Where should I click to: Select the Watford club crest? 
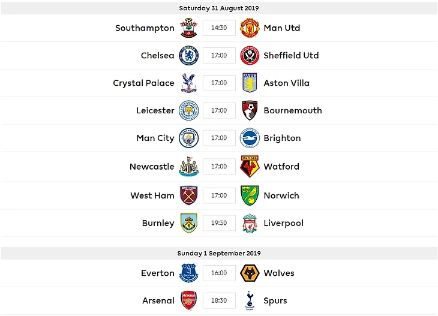coord(250,167)
